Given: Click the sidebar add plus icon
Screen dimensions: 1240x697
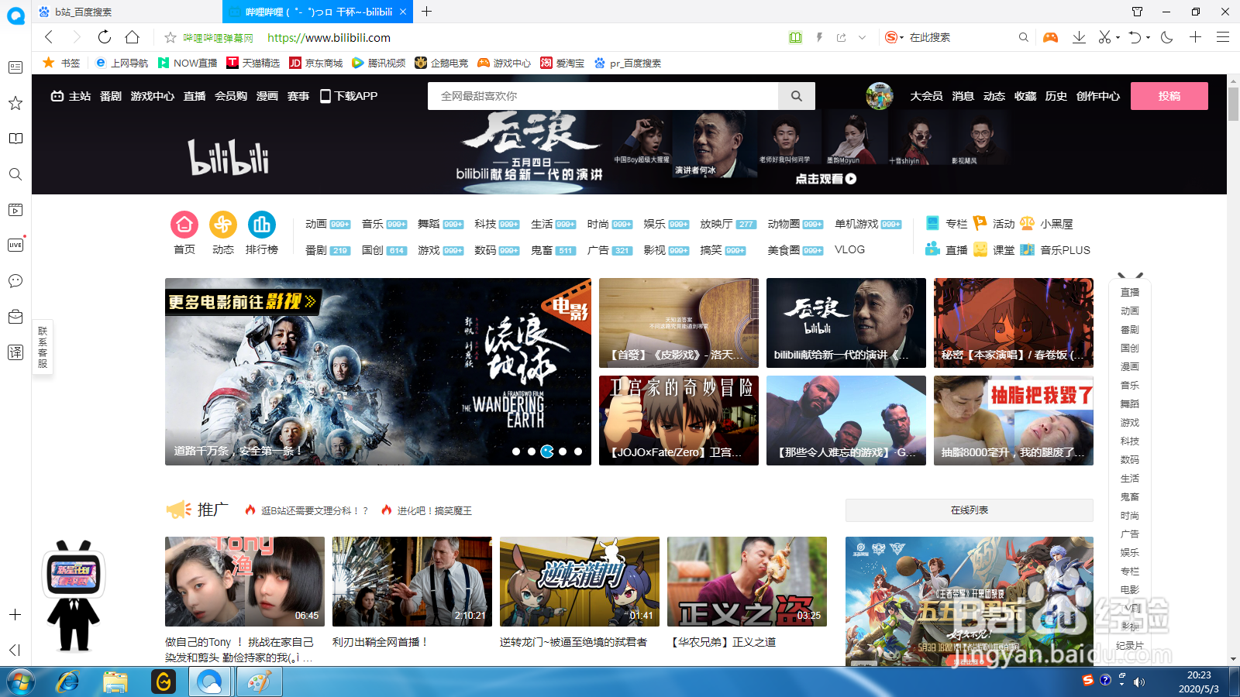Looking at the screenshot, I should click(15, 614).
